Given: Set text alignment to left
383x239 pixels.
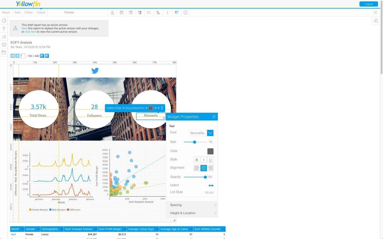Looking at the screenshot, I should click(197, 168).
